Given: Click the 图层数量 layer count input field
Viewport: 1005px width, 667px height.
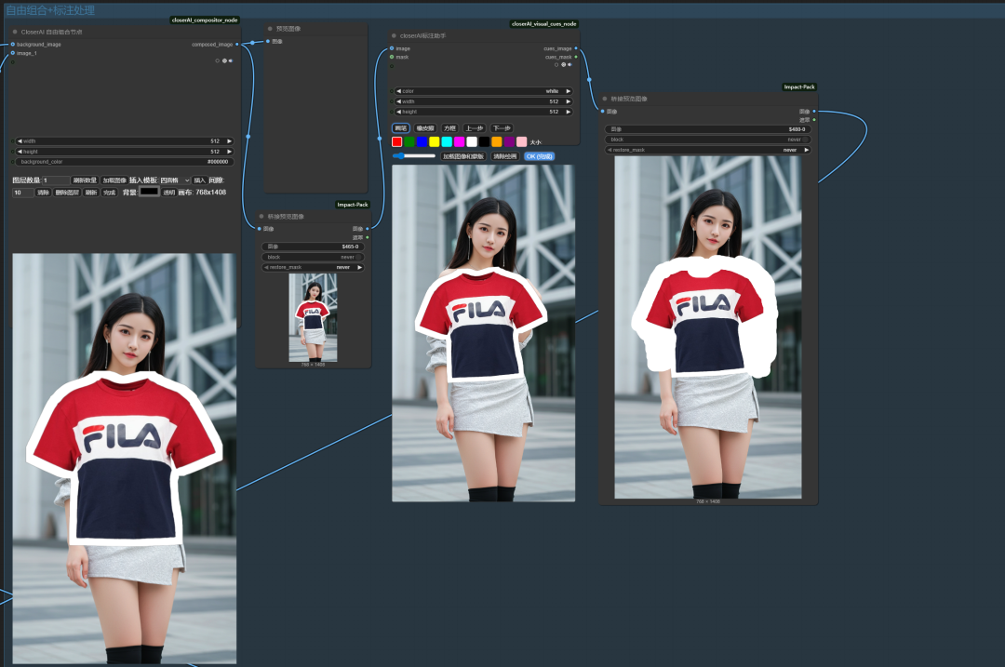Looking at the screenshot, I should tap(57, 180).
